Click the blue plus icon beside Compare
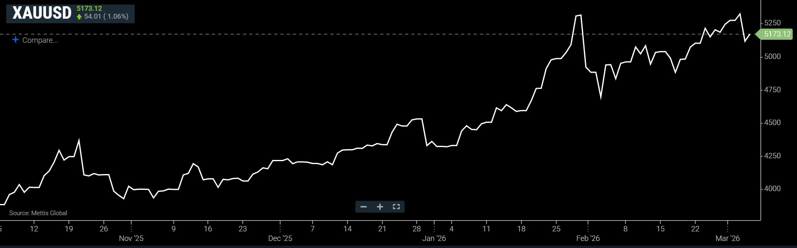The width and height of the screenshot is (797, 248). [15, 40]
